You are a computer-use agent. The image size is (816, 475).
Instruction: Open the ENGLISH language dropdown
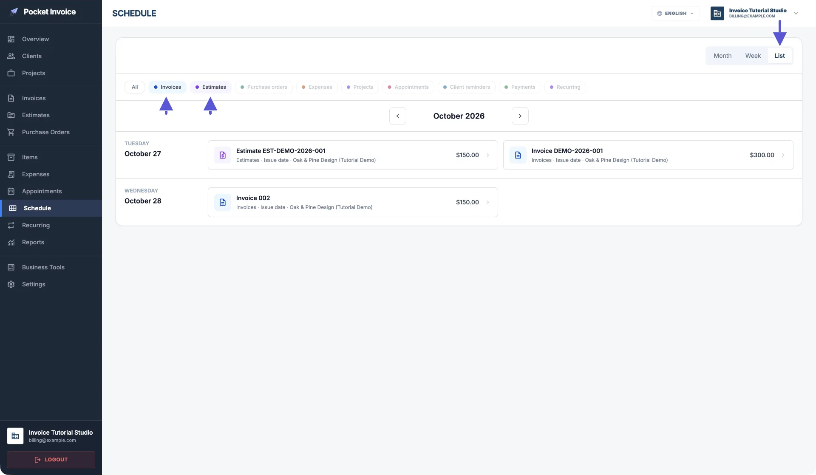(675, 14)
